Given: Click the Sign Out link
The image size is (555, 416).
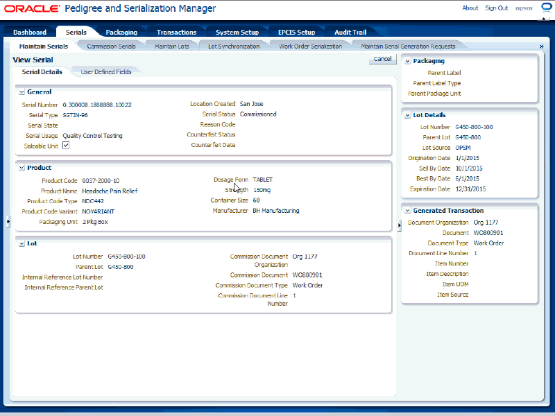Looking at the screenshot, I should click(x=496, y=8).
